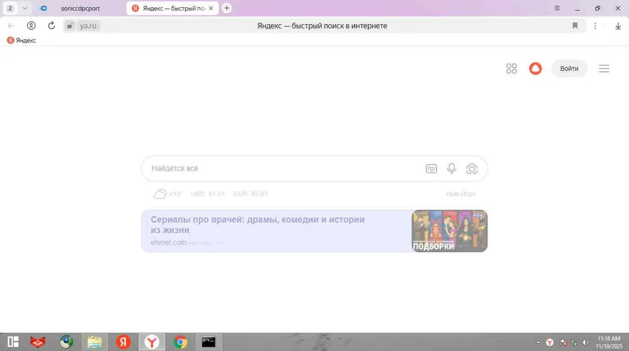Open the page hamburger menu beside Войти
This screenshot has width=629, height=351.
604,69
